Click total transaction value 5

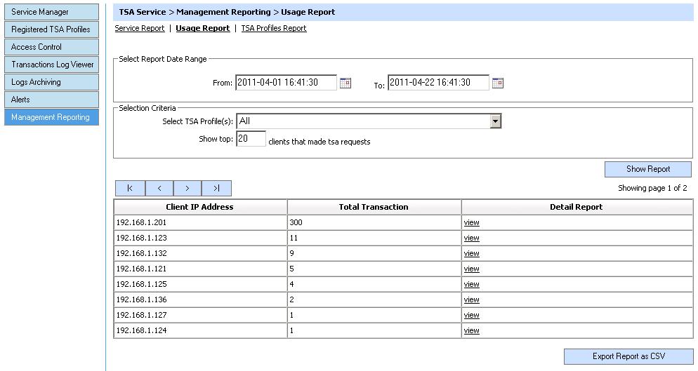(291, 269)
